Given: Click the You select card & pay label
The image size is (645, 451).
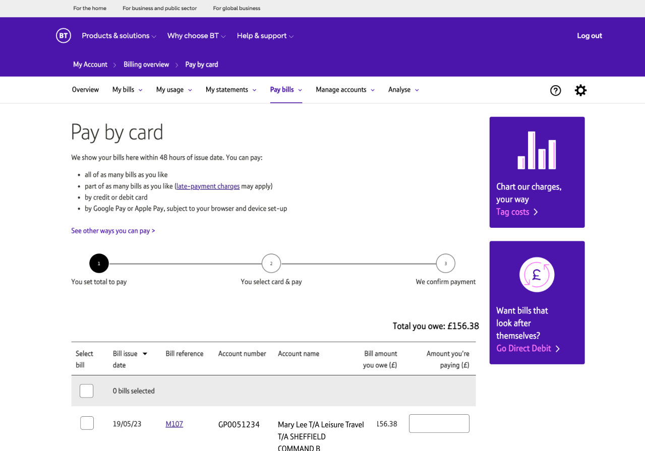Looking at the screenshot, I should tap(271, 282).
